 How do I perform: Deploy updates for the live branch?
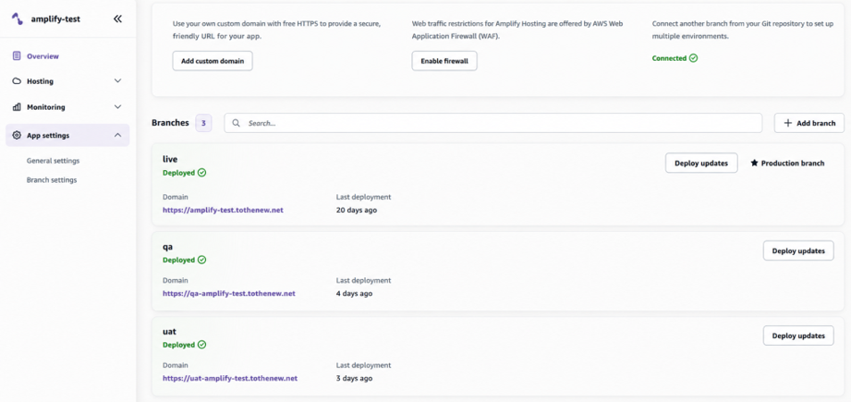[701, 163]
